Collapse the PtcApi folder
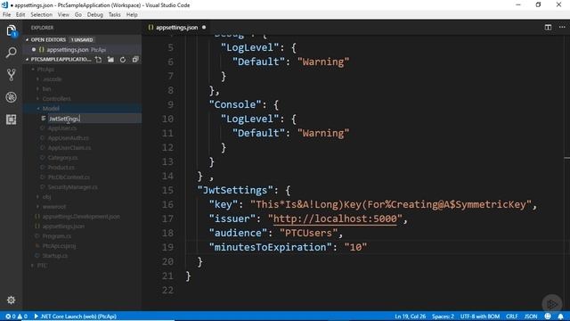 point(33,70)
